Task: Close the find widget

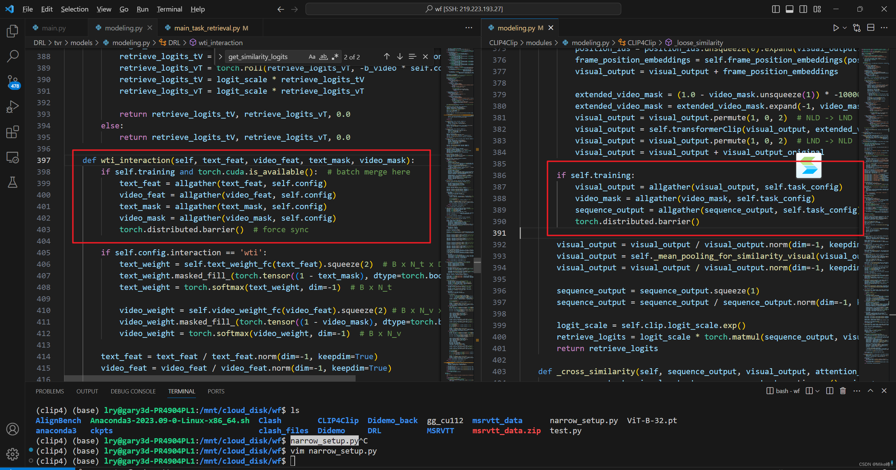Action: pos(425,56)
